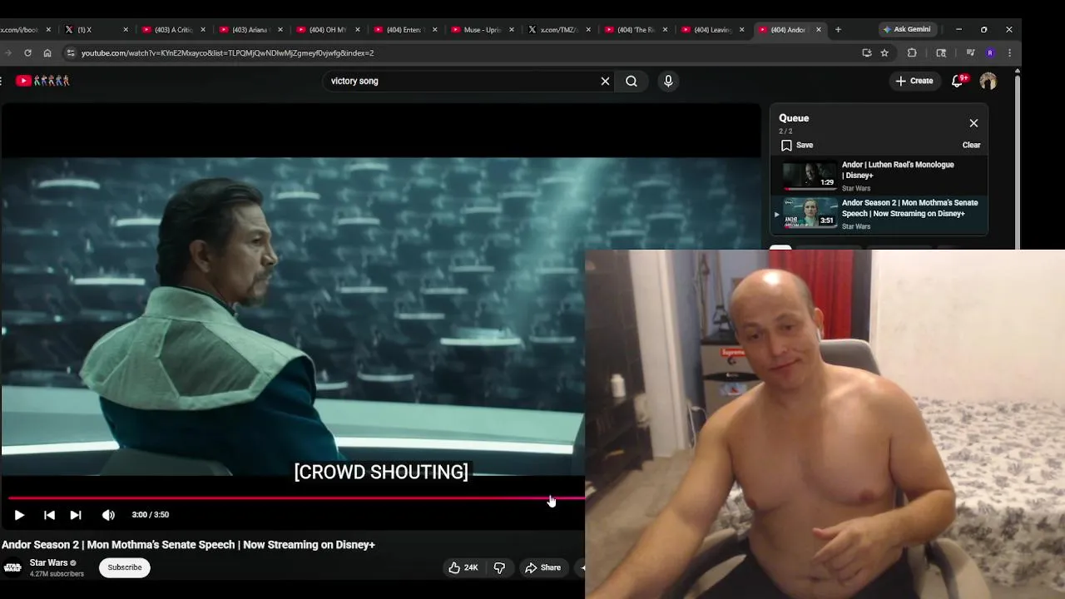Share the Mon Mothma speech video
This screenshot has width=1065, height=599.
click(542, 567)
